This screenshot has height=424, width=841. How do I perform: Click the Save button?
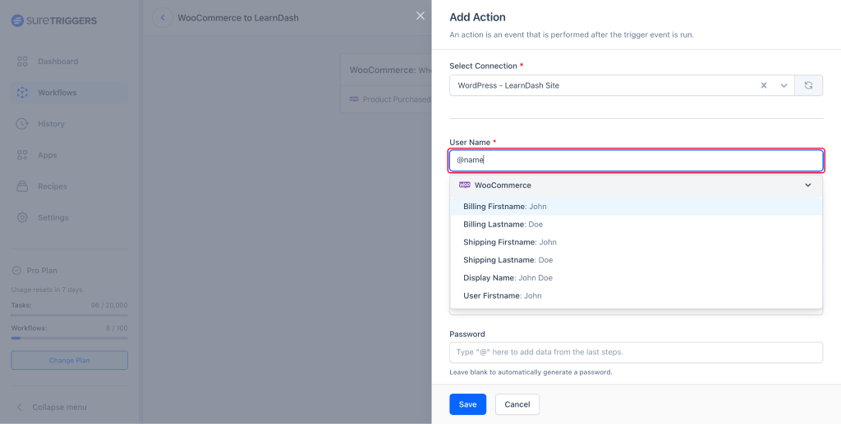pos(467,404)
